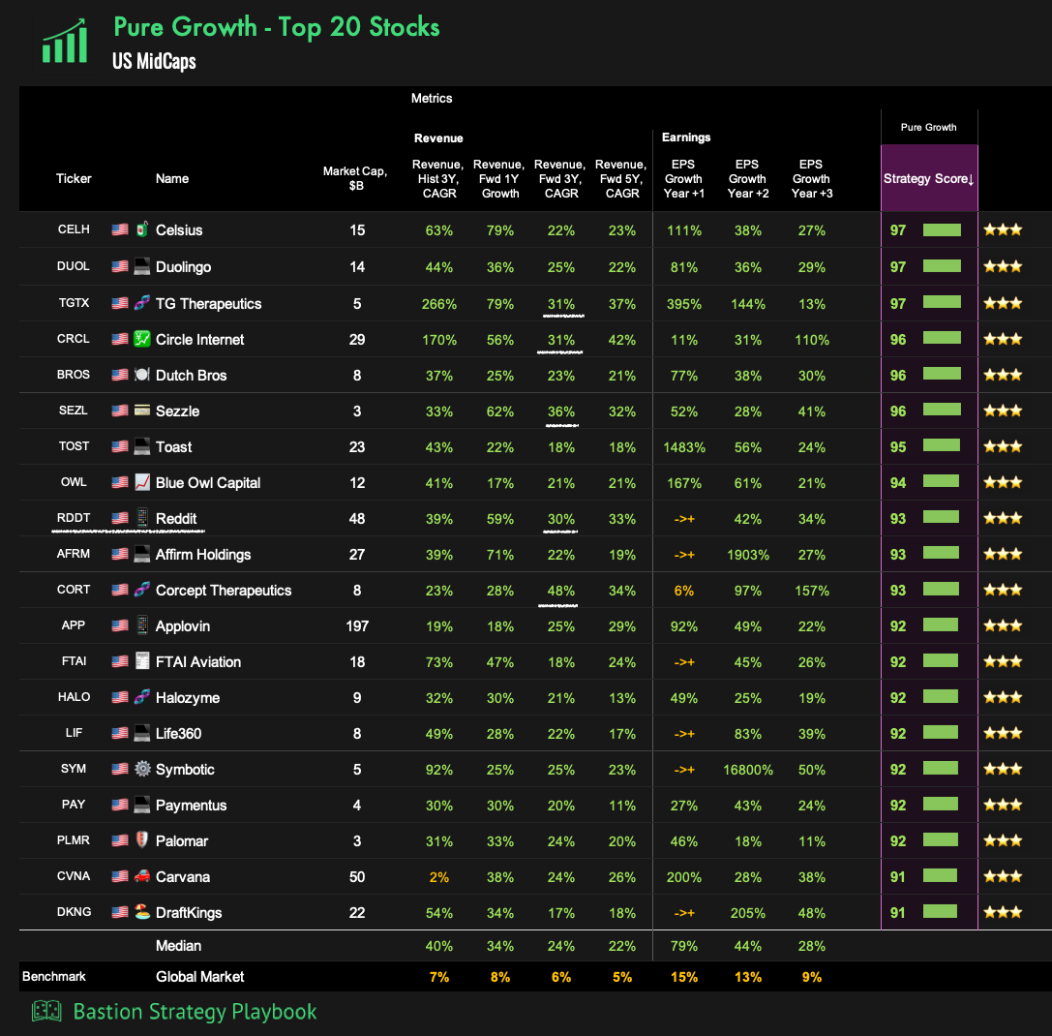Click the FTAI Aviation document icon
Image resolution: width=1052 pixels, height=1036 pixels.
[141, 660]
